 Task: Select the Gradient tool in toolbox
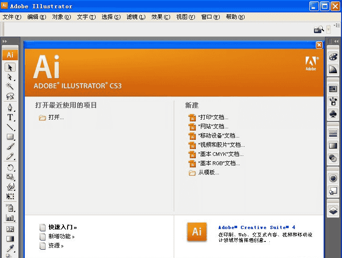coord(10,239)
